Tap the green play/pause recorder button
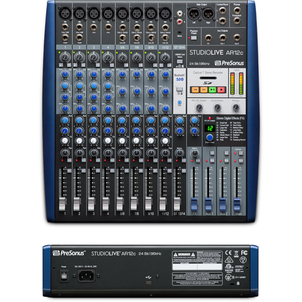Image resolution: width=302 pixels, height=302 pixels. point(213,90)
